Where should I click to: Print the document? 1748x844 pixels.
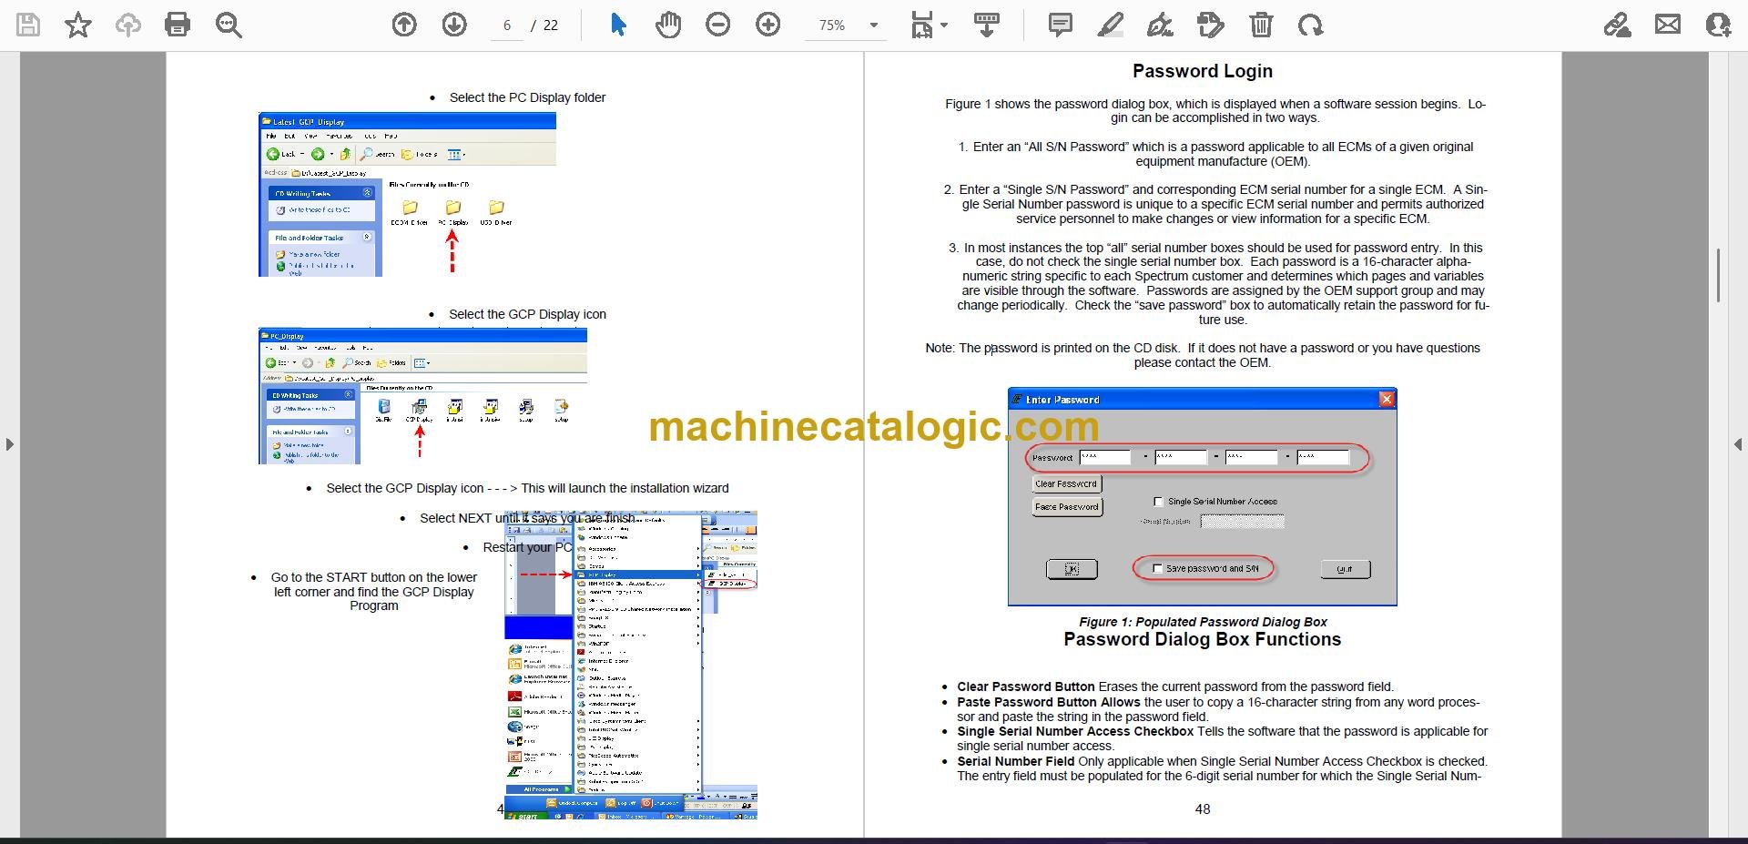[178, 25]
